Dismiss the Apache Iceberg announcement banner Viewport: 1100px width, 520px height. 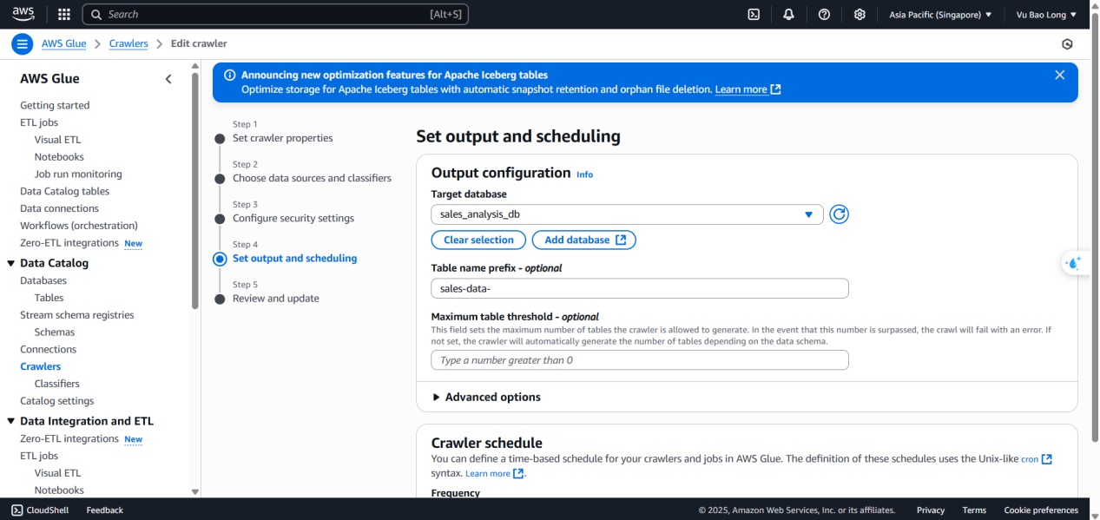pos(1059,76)
